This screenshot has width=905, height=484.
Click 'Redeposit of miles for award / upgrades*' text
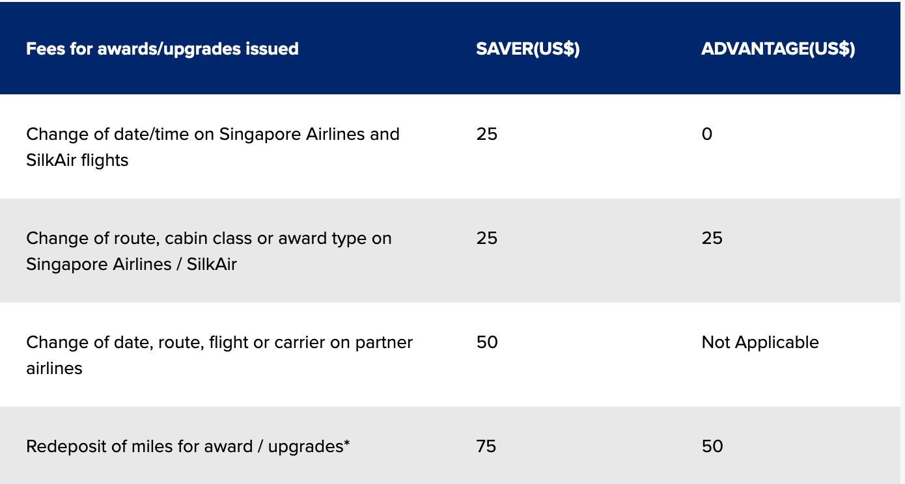click(x=188, y=447)
